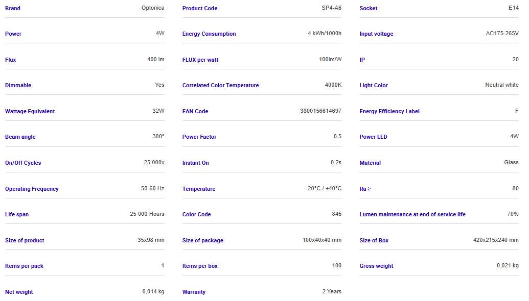Screen dimensions: 529x301
Task: Click the 'Neutral white' light color value
Action: point(501,85)
